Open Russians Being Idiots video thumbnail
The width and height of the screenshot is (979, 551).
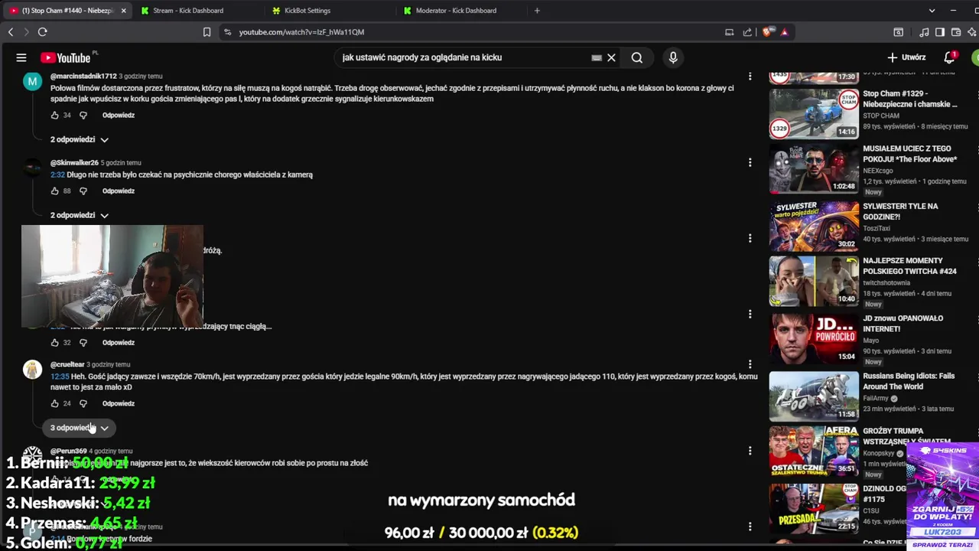click(x=814, y=396)
